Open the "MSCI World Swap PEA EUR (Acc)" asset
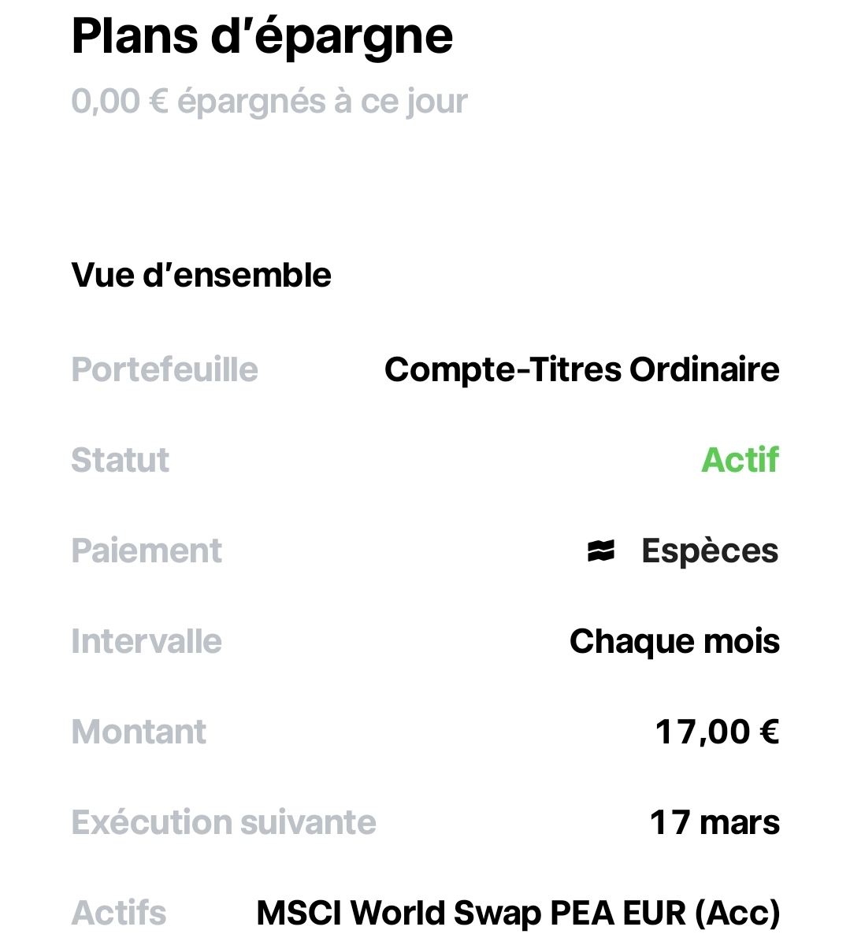 pos(518,913)
